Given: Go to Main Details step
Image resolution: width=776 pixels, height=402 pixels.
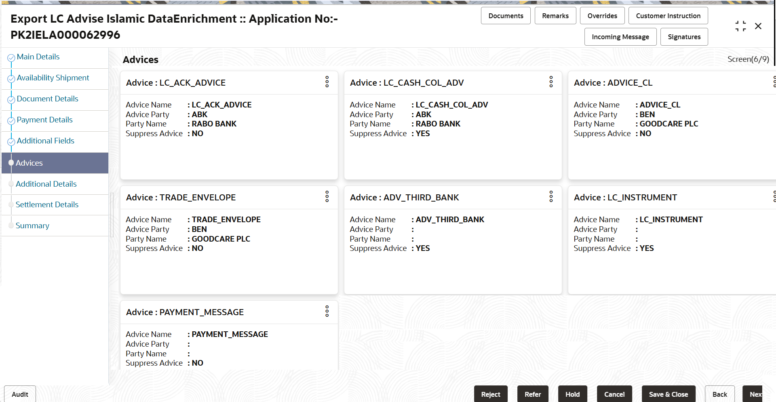Looking at the screenshot, I should [38, 57].
